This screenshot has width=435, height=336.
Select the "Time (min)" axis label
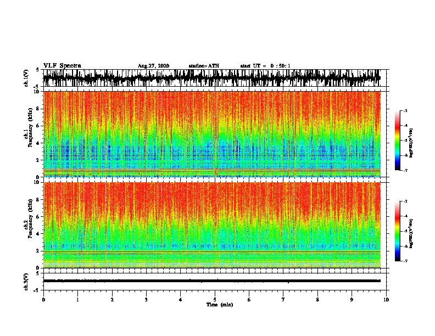click(220, 305)
